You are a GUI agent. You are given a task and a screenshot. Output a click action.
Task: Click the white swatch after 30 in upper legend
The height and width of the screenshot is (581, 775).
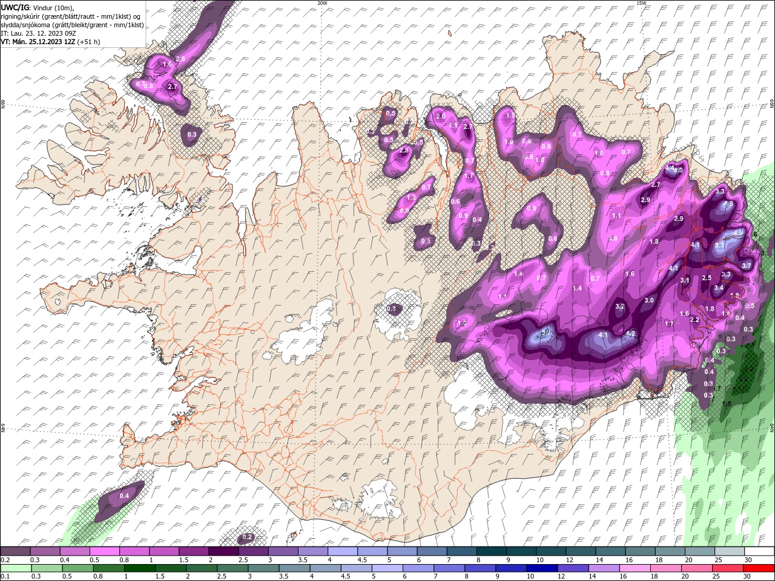coord(759,551)
